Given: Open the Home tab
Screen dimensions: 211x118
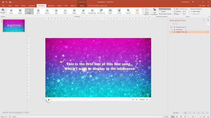Looking at the screenshot, I should [10, 6].
